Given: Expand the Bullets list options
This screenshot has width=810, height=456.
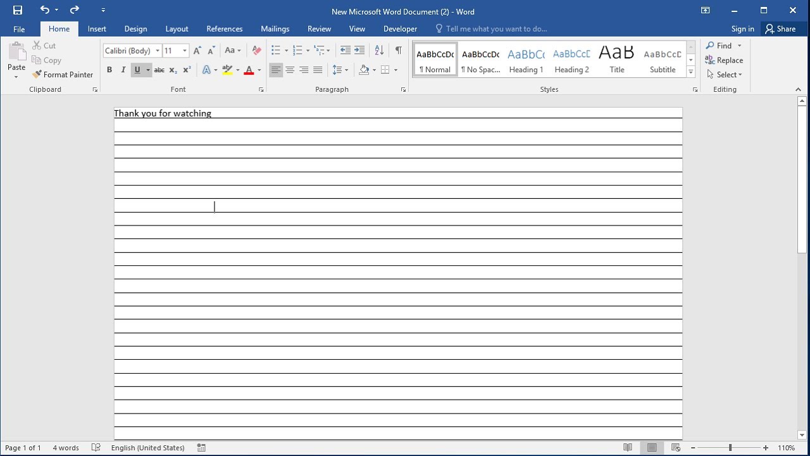Looking at the screenshot, I should 286,51.
